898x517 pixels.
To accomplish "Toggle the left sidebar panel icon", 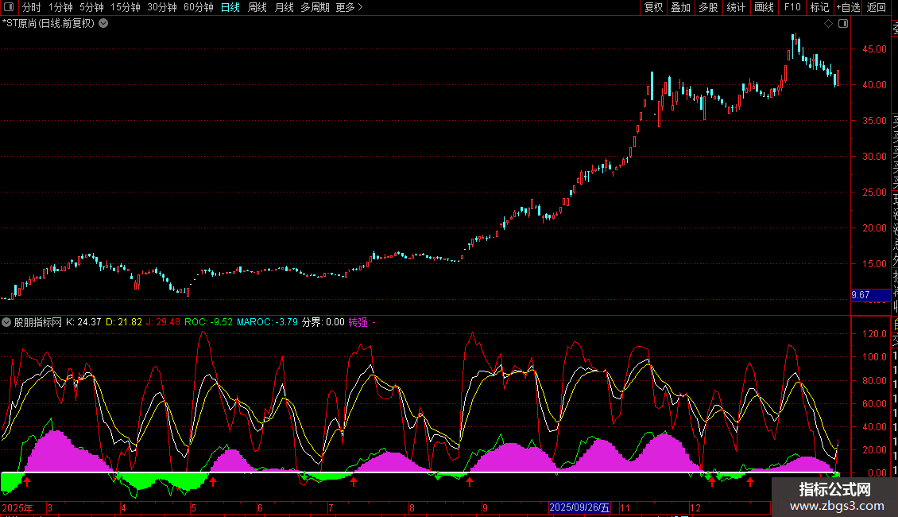I will click(x=9, y=7).
